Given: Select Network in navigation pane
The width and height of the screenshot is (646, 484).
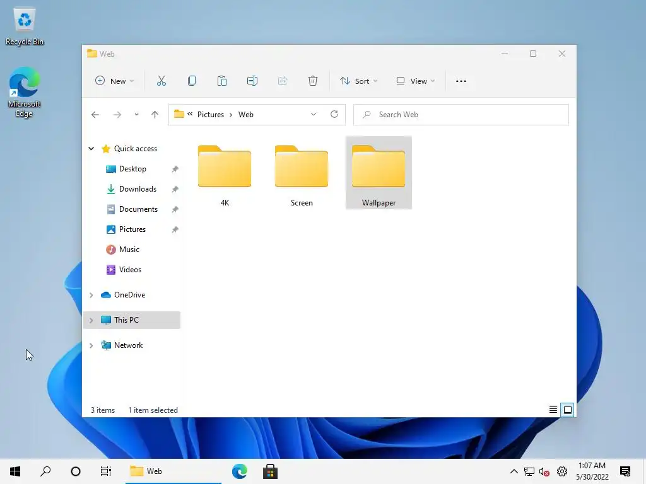Looking at the screenshot, I should (x=128, y=345).
